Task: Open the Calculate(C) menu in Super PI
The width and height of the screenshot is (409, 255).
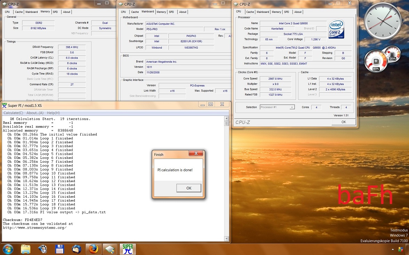Action: click(13, 113)
